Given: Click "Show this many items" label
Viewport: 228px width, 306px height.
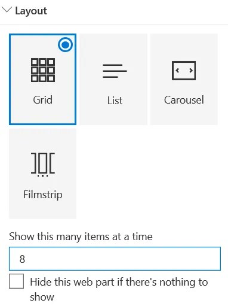Looking at the screenshot, I should (x=81, y=237).
